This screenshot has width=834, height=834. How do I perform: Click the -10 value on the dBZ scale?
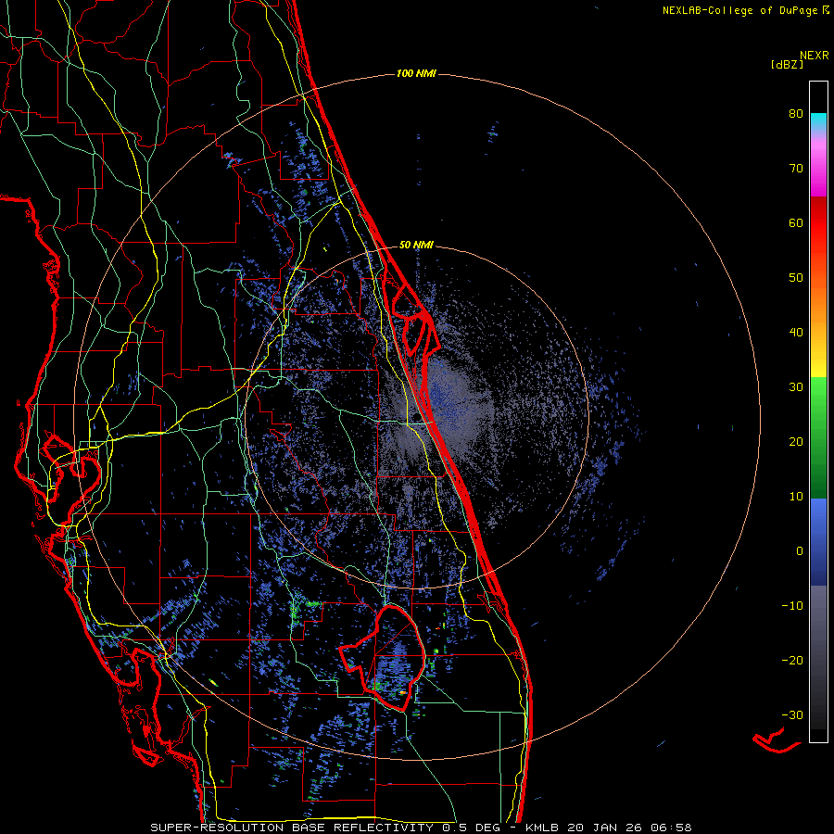[792, 606]
